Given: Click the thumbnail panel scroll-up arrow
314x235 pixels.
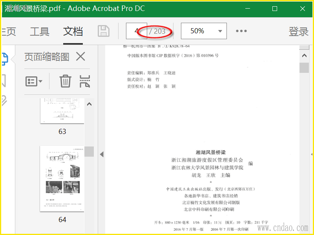Looking at the screenshot, I should [x=89, y=104].
